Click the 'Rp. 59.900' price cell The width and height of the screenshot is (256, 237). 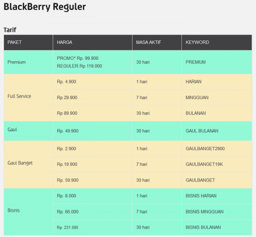pos(93,180)
